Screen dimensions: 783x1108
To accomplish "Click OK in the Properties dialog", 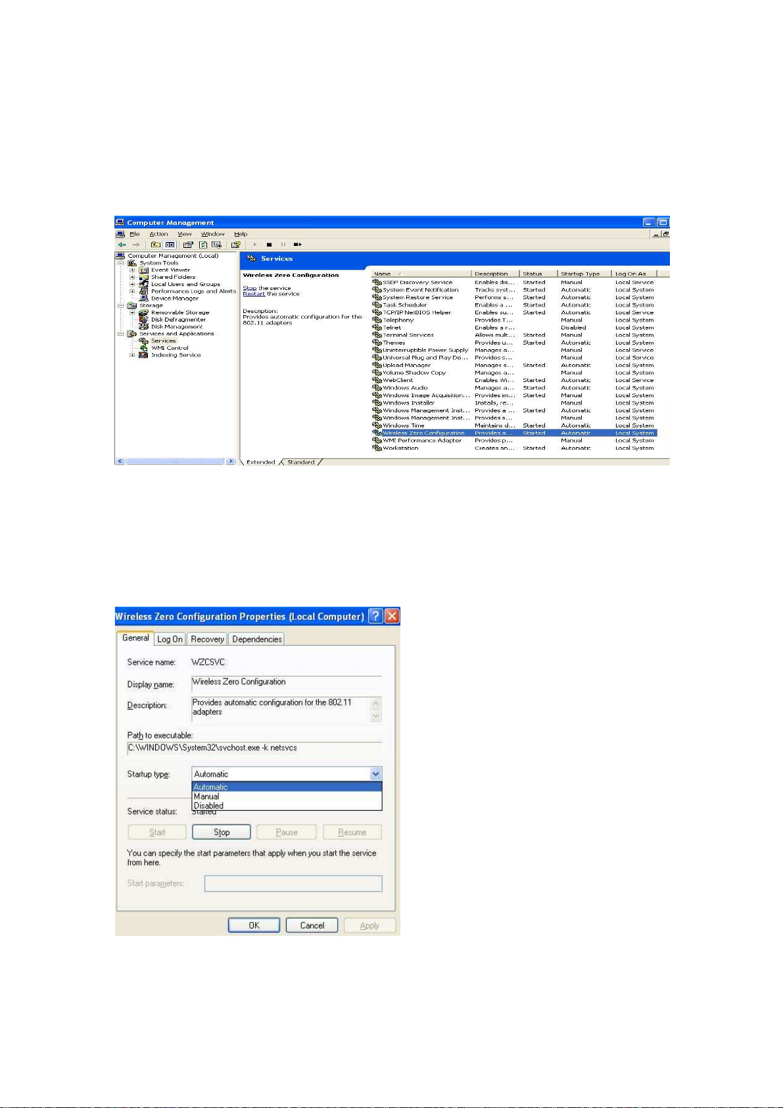I will [254, 925].
